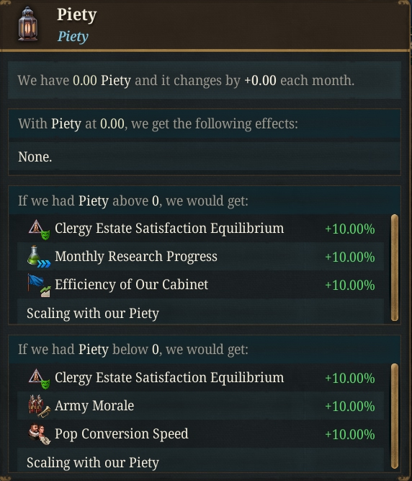Image resolution: width=412 pixels, height=481 pixels.
Task: Select the Pop Conversion Speed row
Action: [x=200, y=434]
